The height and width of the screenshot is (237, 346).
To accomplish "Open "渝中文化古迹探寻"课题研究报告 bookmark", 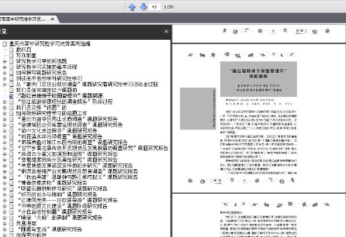I will (57, 131).
